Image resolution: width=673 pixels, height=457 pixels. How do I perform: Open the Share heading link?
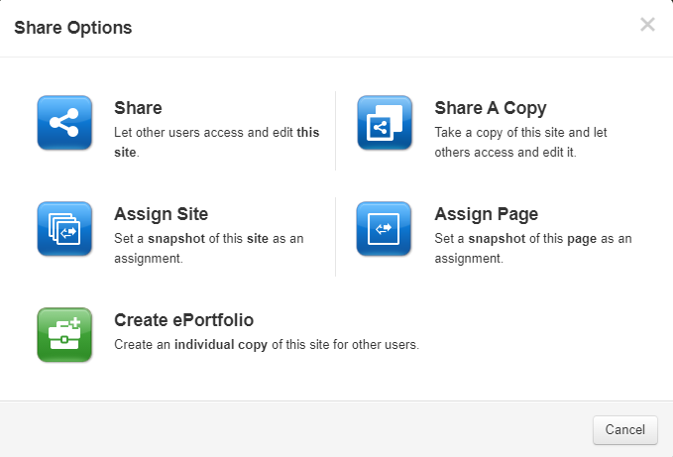(138, 108)
